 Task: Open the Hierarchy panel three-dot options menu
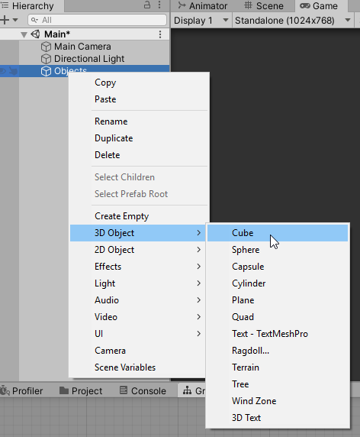pyautogui.click(x=159, y=5)
